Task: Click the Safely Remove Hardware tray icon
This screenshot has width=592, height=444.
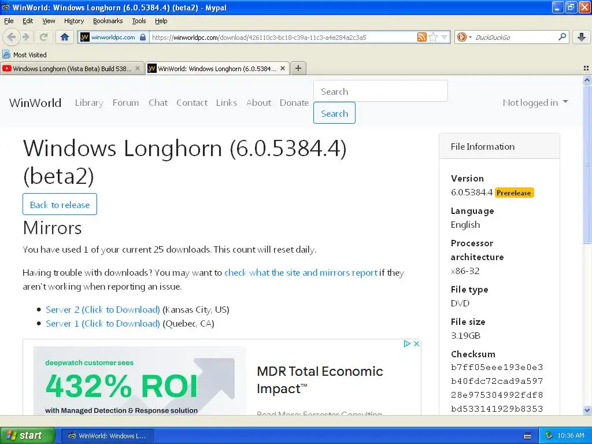Action: tap(549, 436)
